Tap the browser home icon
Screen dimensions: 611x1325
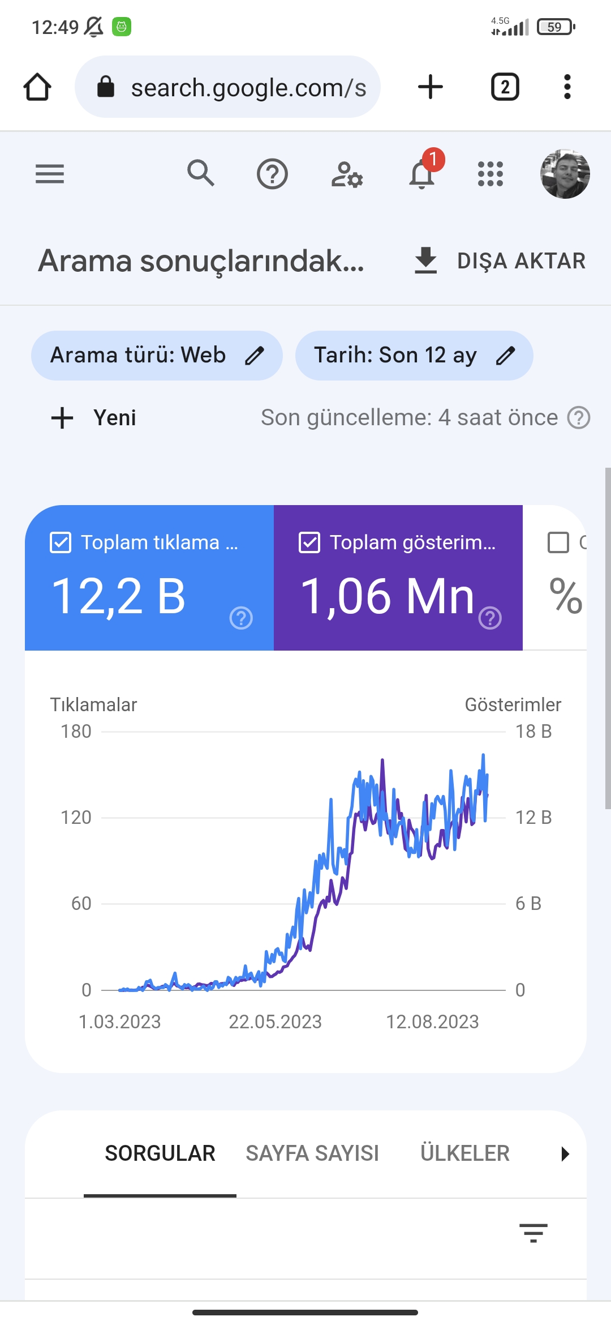pos(37,87)
